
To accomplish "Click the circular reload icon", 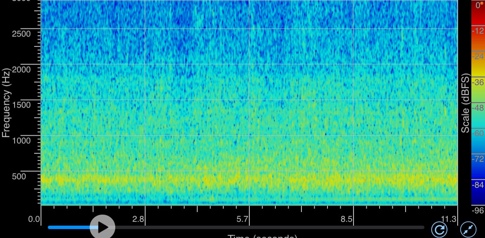I will coord(439,229).
